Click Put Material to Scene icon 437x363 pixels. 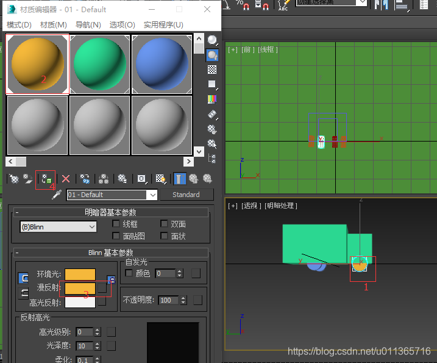click(27, 179)
